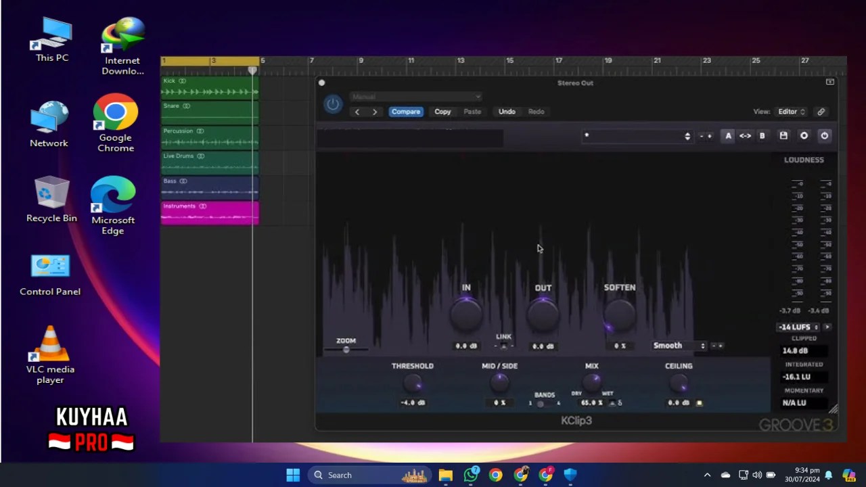
Task: Click the OUT gain knob
Action: pyautogui.click(x=543, y=315)
